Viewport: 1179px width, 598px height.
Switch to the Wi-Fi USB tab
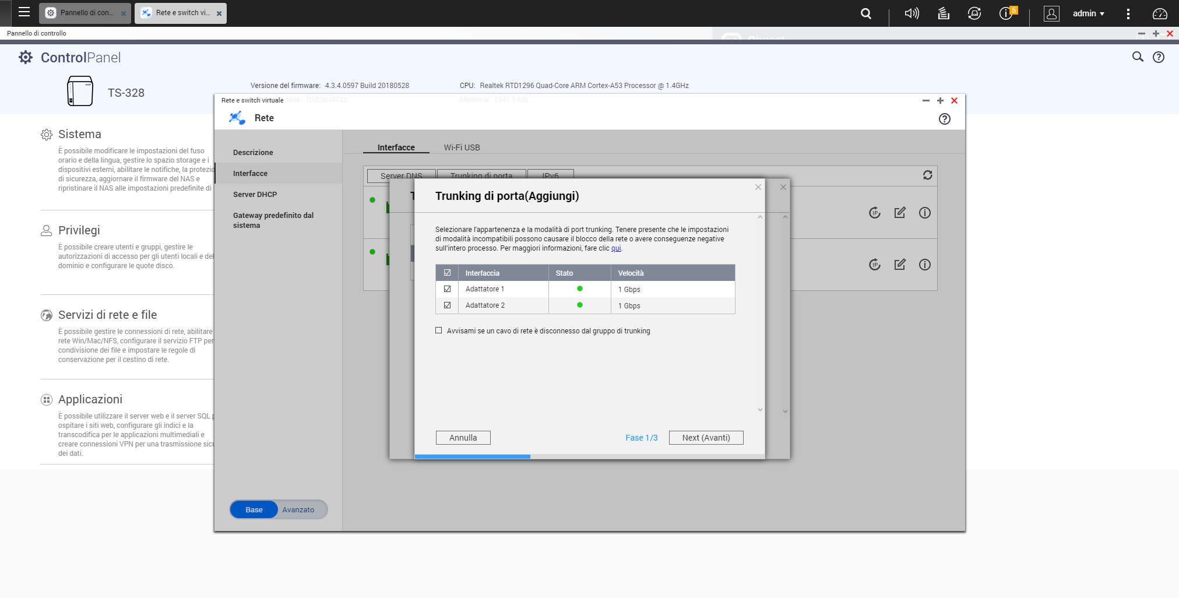[x=462, y=147]
